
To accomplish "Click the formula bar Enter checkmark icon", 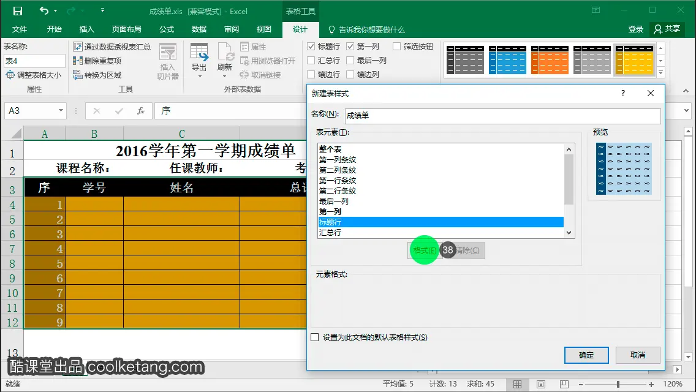I will pyautogui.click(x=118, y=111).
